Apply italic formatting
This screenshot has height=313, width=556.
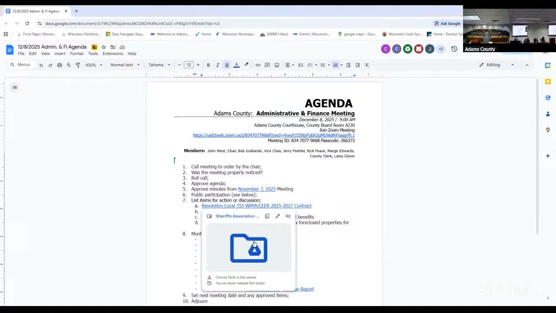point(218,65)
